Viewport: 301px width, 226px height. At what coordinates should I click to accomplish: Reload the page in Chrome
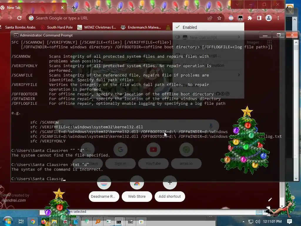point(19,18)
